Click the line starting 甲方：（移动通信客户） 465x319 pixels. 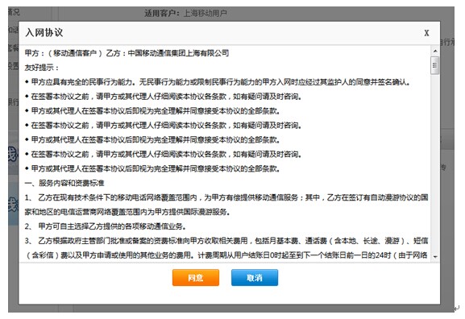127,53
